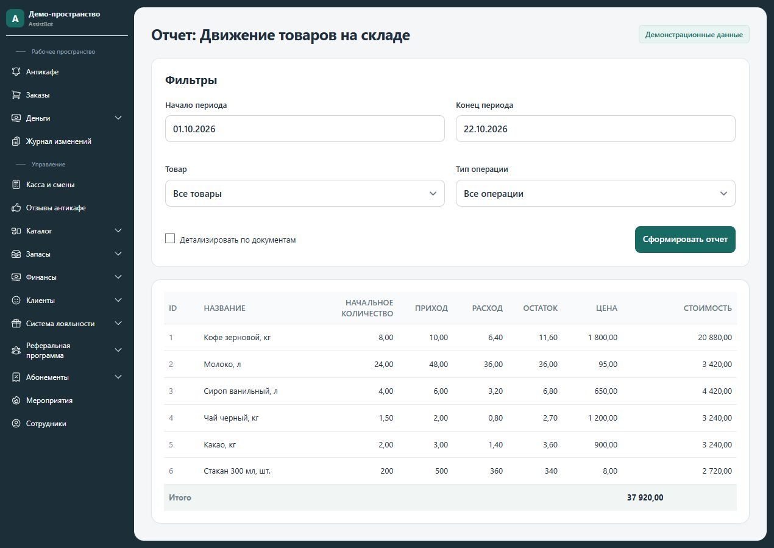Click the Каталог grid icon
The image size is (774, 548).
[16, 231]
